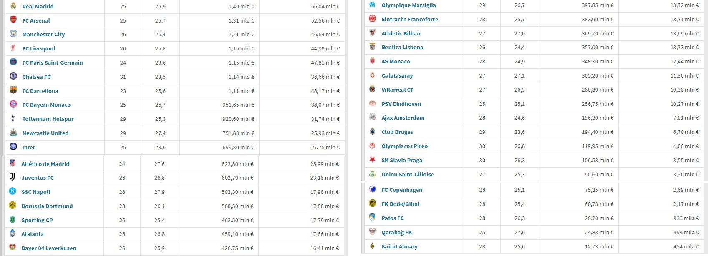This screenshot has width=708, height=256.
Task: Open the Bayer 04 Leverkusen link
Action: click(x=49, y=248)
